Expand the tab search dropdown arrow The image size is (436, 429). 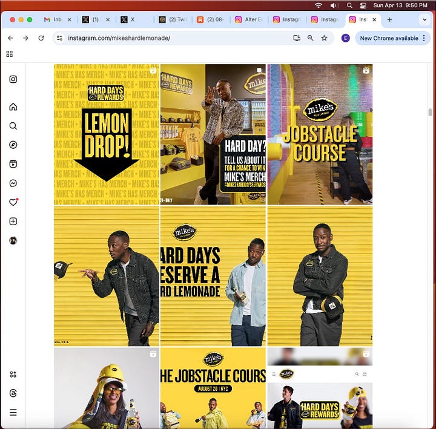pyautogui.click(x=424, y=20)
